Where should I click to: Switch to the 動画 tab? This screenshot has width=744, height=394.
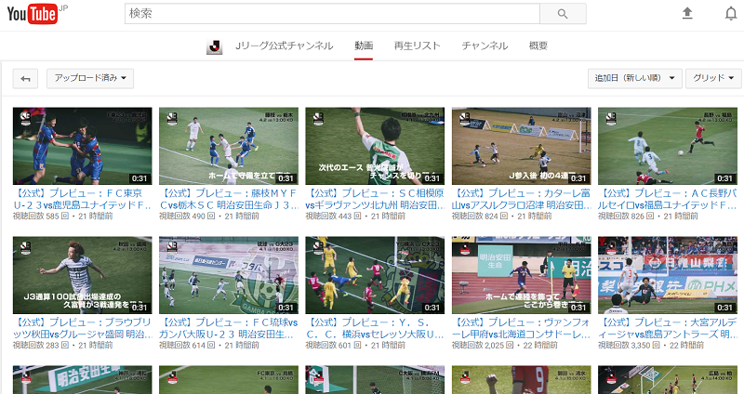pos(364,46)
